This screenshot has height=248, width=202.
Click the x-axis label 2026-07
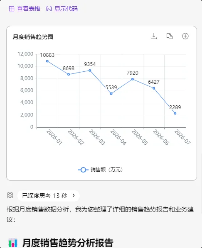point(182,137)
